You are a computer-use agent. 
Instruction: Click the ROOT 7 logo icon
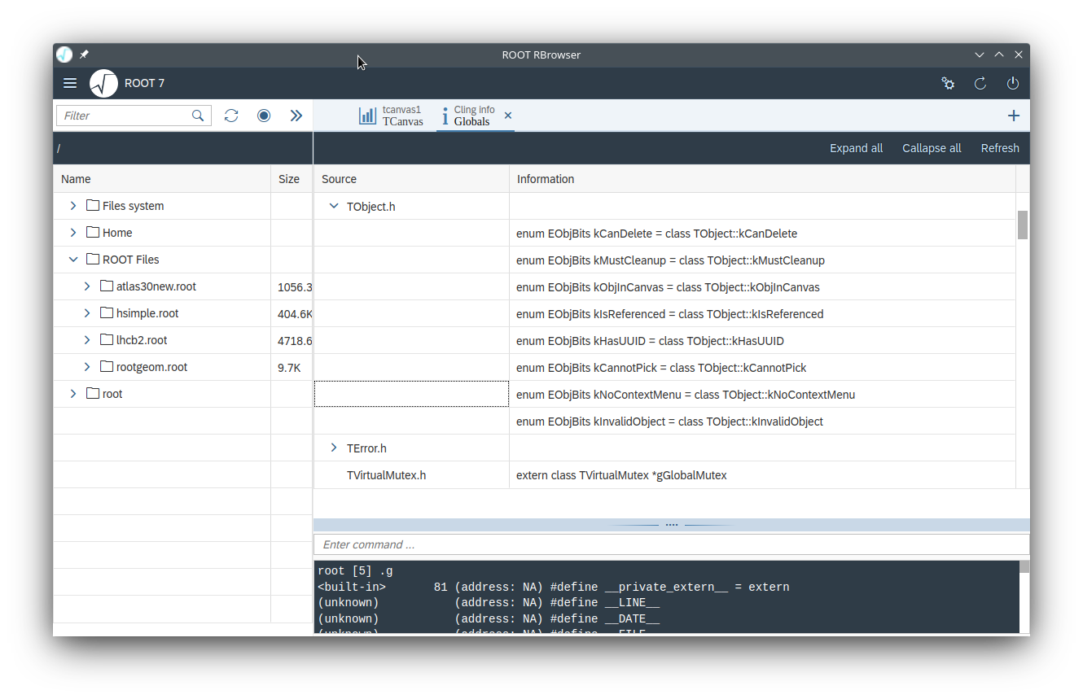point(103,83)
